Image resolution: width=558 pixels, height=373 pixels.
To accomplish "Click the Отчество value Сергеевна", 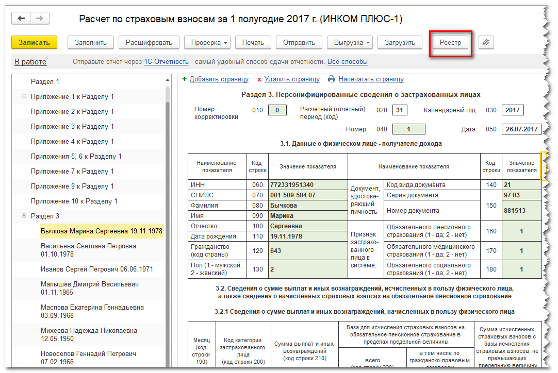I will click(308, 226).
